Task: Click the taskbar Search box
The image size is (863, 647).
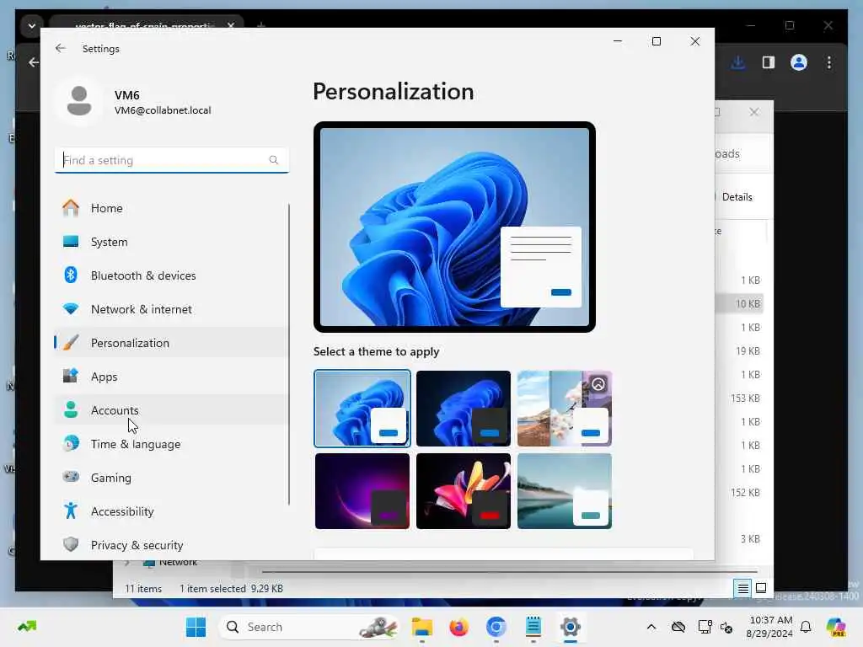Action: (x=308, y=627)
